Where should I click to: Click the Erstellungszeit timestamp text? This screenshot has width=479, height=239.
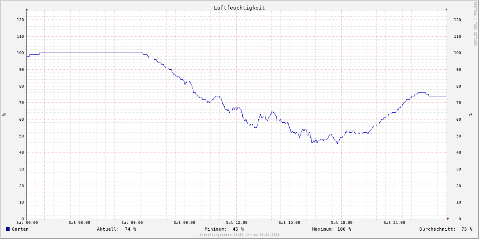(x=239, y=235)
